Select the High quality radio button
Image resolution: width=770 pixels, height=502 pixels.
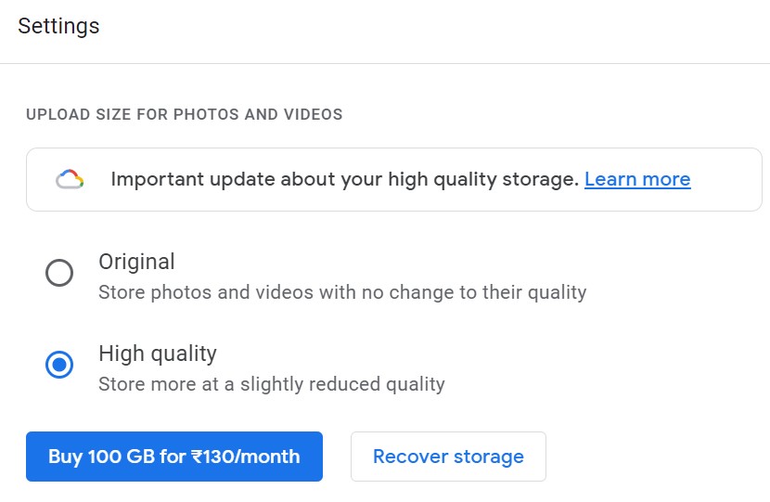coord(59,365)
